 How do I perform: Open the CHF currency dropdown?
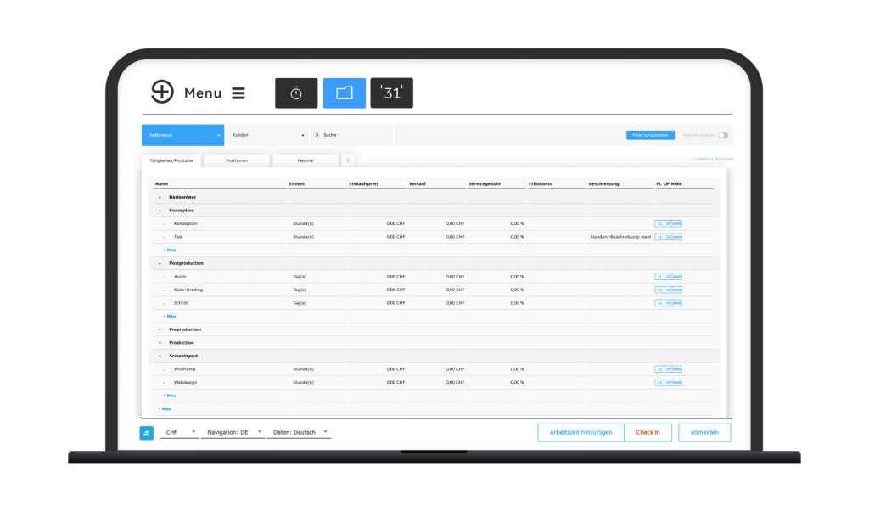click(180, 432)
